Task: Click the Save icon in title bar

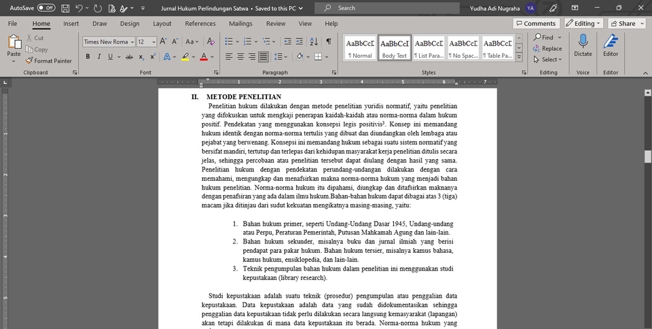Action: [65, 8]
